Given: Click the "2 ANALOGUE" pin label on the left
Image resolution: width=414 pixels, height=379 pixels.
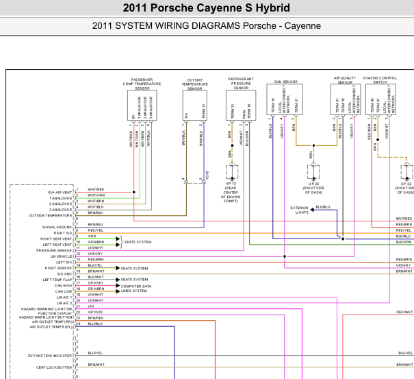Looking at the screenshot, I should click(60, 204).
